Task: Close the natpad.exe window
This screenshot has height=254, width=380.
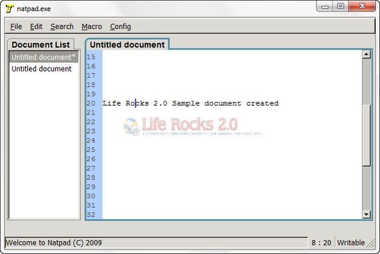Action: [362, 7]
